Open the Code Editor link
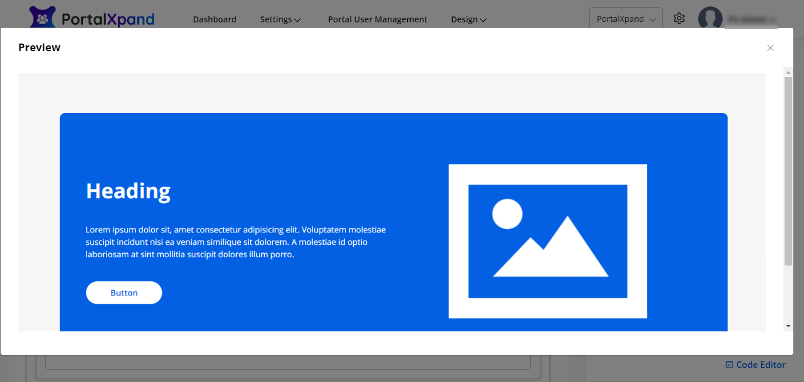The image size is (804, 382). 756,365
